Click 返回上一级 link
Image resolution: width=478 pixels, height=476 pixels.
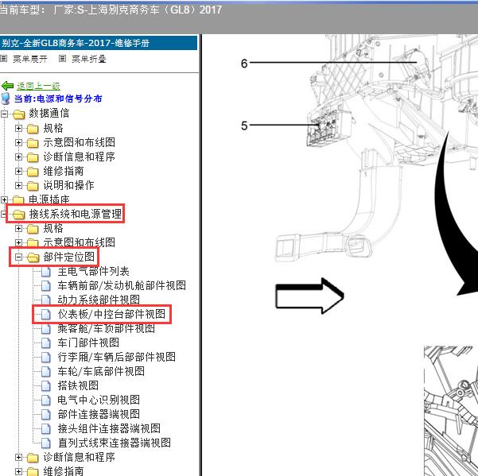(x=38, y=86)
